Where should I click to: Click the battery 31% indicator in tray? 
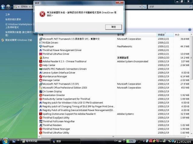[x=131, y=141]
